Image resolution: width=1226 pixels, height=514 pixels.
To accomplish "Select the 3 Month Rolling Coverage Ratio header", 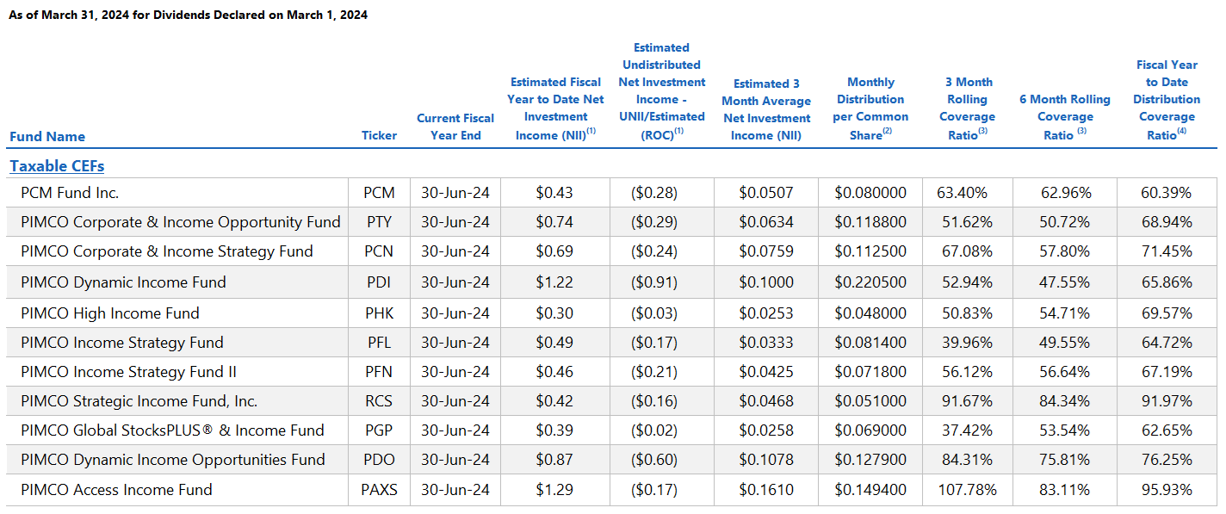I will [x=967, y=108].
